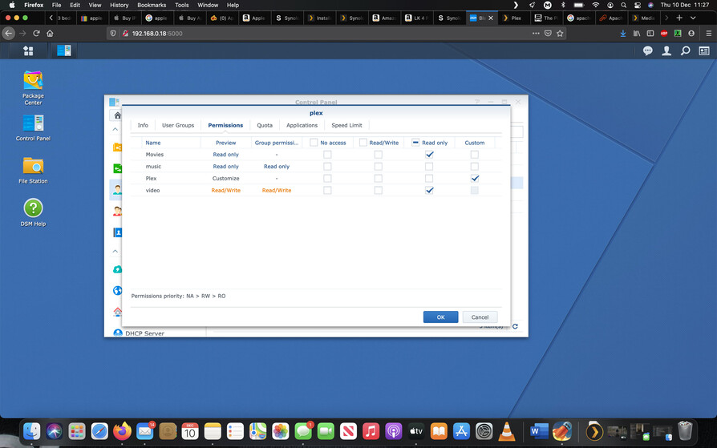This screenshot has width=717, height=448.
Task: Open a new Firefox tab with plus
Action: (679, 18)
